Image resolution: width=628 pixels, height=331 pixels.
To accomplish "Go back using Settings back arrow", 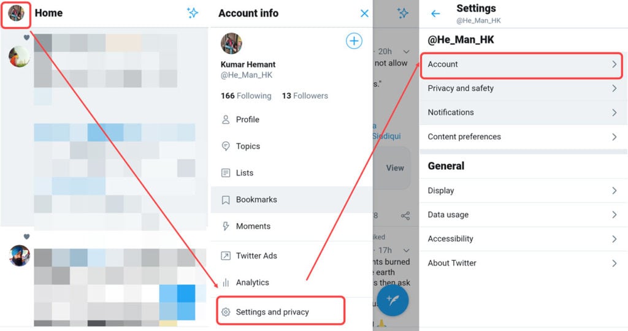I will (x=435, y=14).
